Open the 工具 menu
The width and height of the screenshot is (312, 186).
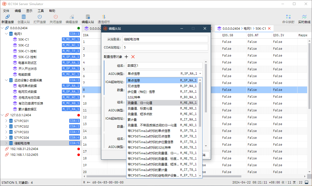(41, 11)
